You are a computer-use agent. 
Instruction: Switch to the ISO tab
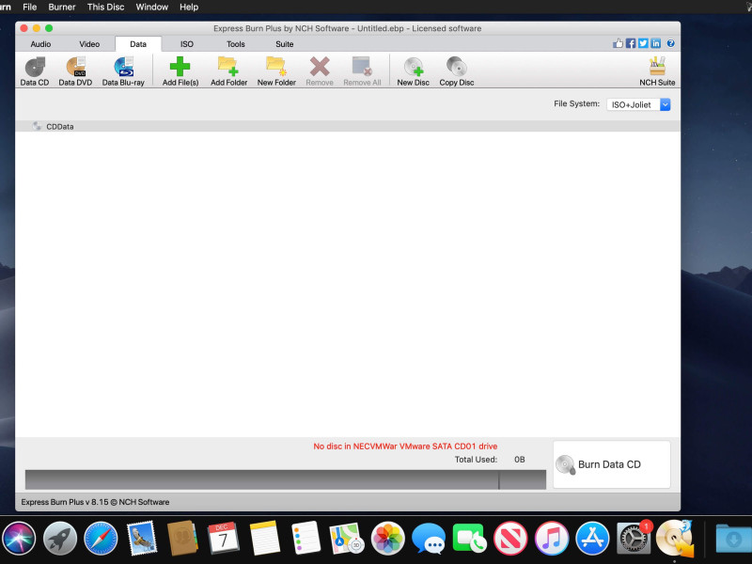click(x=186, y=44)
